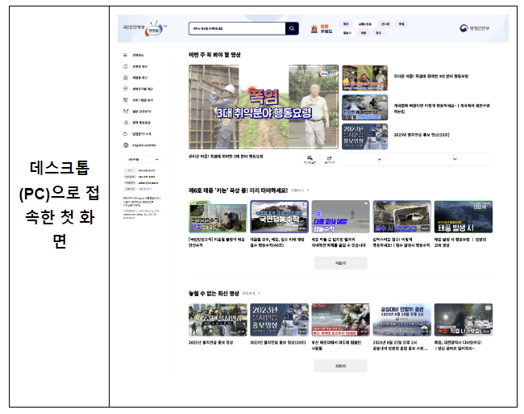Click the 안전한TV 소개 folder-shaped icon

125,134
